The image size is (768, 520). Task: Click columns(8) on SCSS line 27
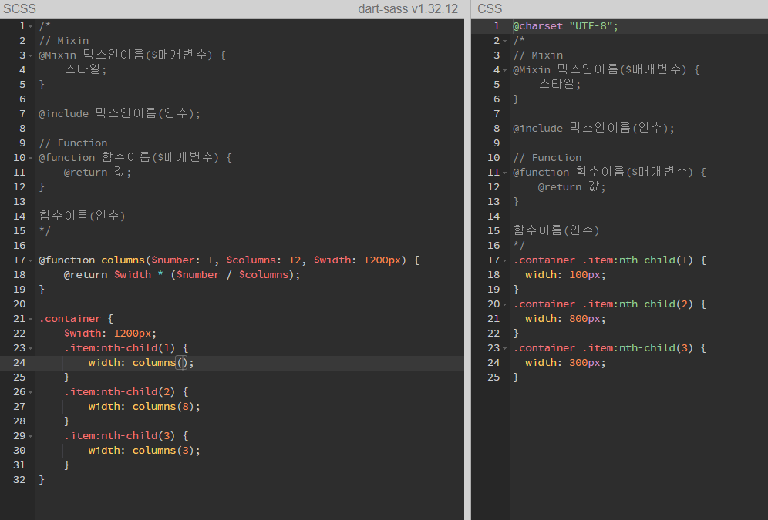(x=163, y=407)
